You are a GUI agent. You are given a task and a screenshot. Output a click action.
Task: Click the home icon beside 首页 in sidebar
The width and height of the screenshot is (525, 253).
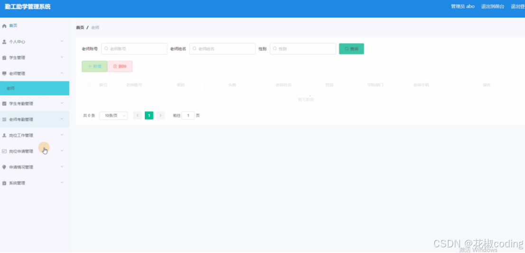pos(4,26)
